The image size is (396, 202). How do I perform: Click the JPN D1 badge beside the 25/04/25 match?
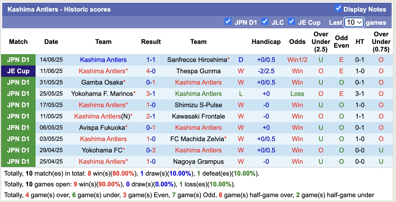18,161
